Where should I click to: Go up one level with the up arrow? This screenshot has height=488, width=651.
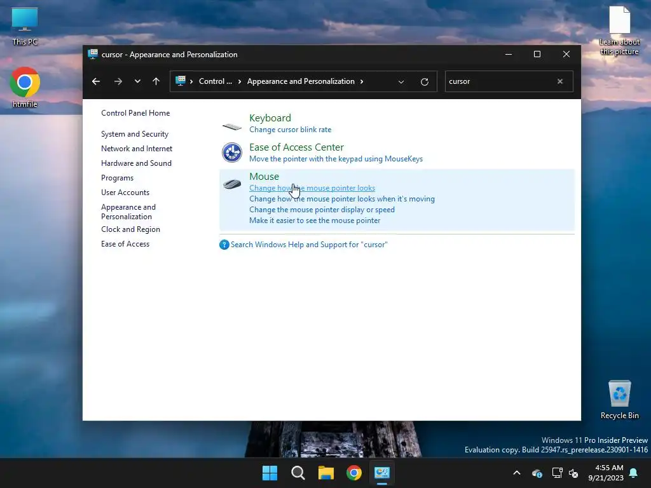tap(156, 81)
